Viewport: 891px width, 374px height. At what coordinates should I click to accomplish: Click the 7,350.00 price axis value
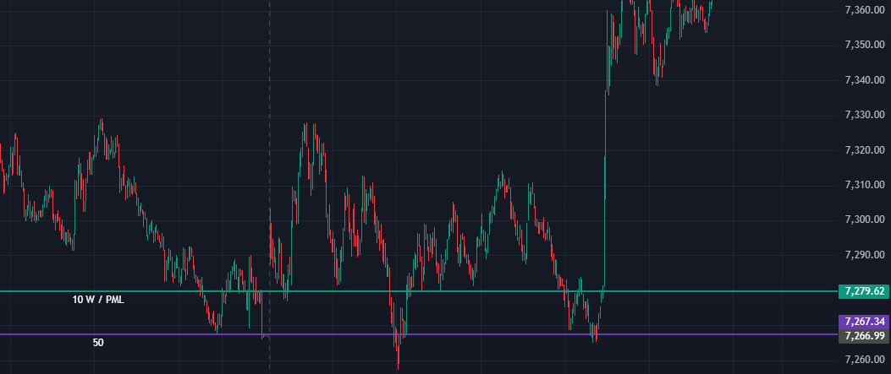[865, 45]
